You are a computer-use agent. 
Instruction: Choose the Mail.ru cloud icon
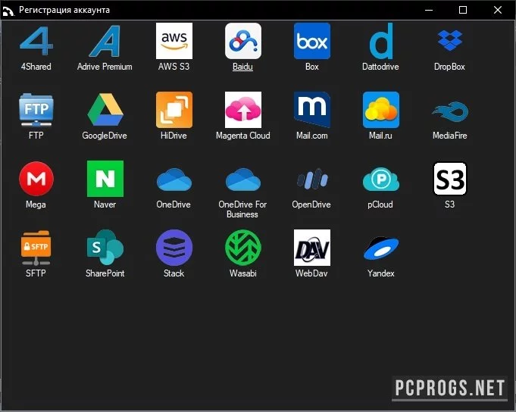pyautogui.click(x=381, y=110)
